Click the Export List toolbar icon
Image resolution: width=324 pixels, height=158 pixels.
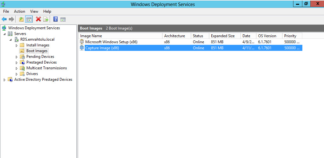(46, 19)
